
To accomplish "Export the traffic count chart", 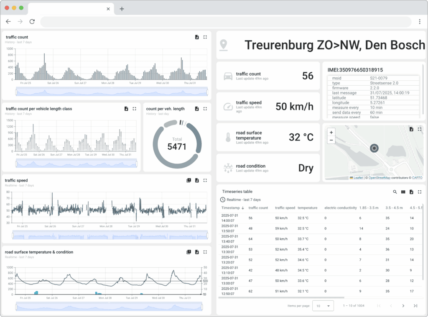I will click(197, 37).
